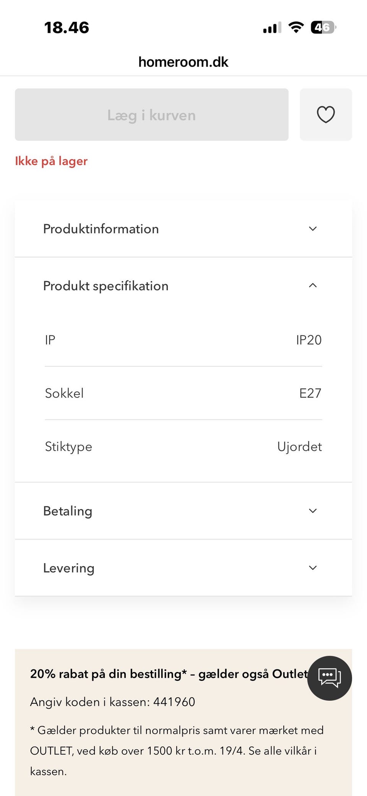Viewport: 367px width, 796px height.
Task: Open the live chat bubble icon
Action: click(x=329, y=678)
